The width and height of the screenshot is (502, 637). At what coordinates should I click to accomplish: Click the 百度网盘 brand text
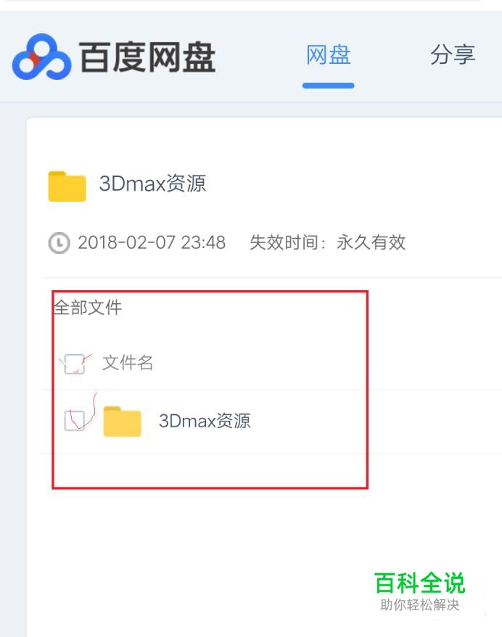coord(147,57)
